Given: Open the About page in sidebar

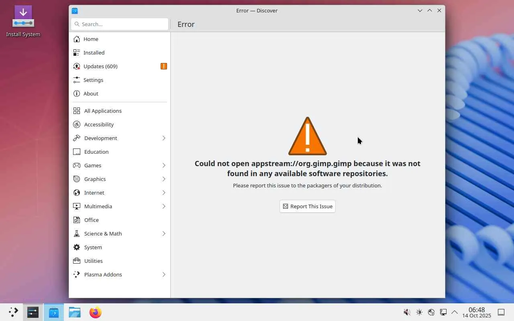Looking at the screenshot, I should click(120, 93).
